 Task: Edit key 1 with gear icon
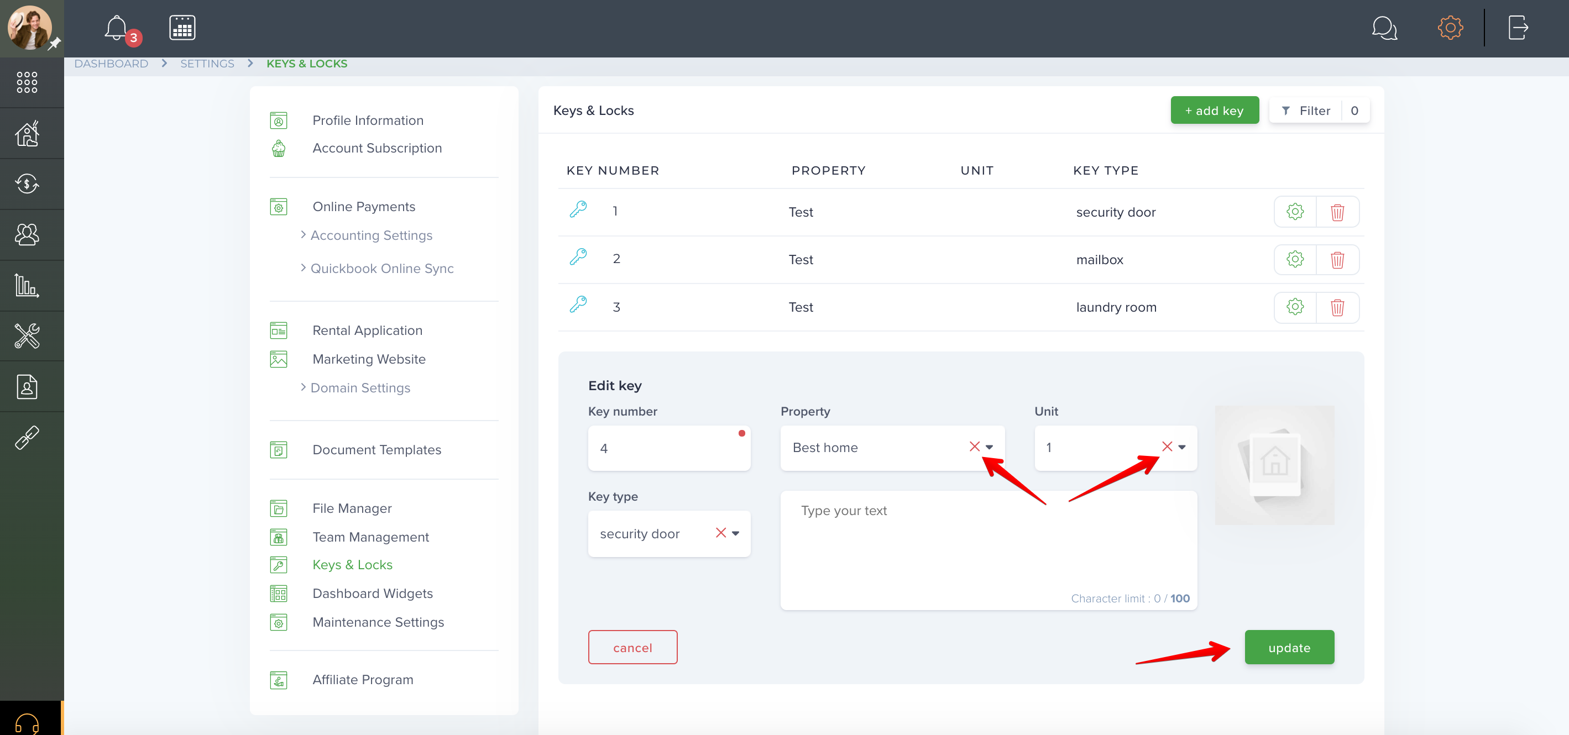[x=1295, y=212]
